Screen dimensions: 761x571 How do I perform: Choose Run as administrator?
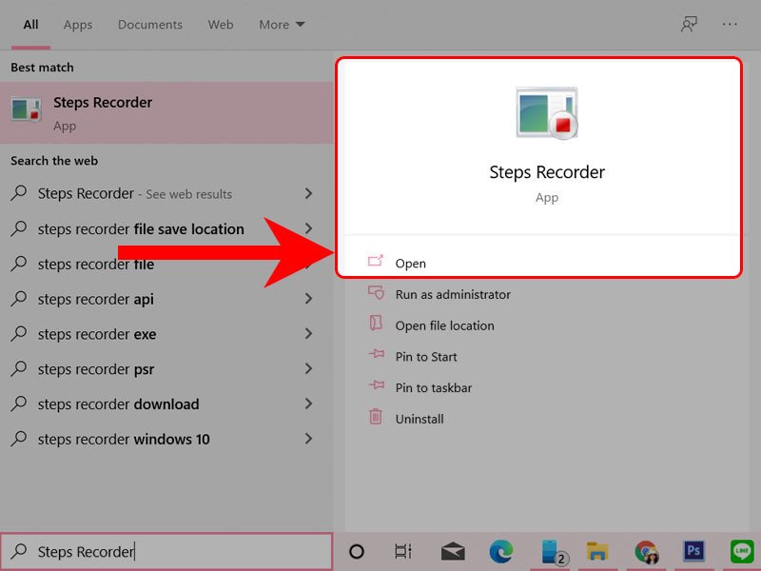click(x=453, y=294)
